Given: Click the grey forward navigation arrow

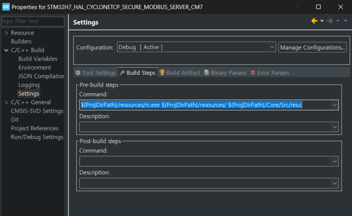Looking at the screenshot, I should pyautogui.click(x=330, y=21).
